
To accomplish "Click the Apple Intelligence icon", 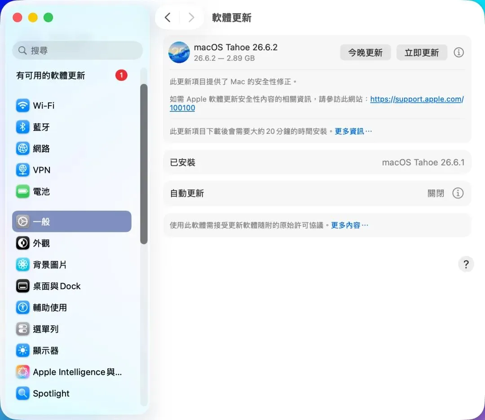I will tap(22, 372).
